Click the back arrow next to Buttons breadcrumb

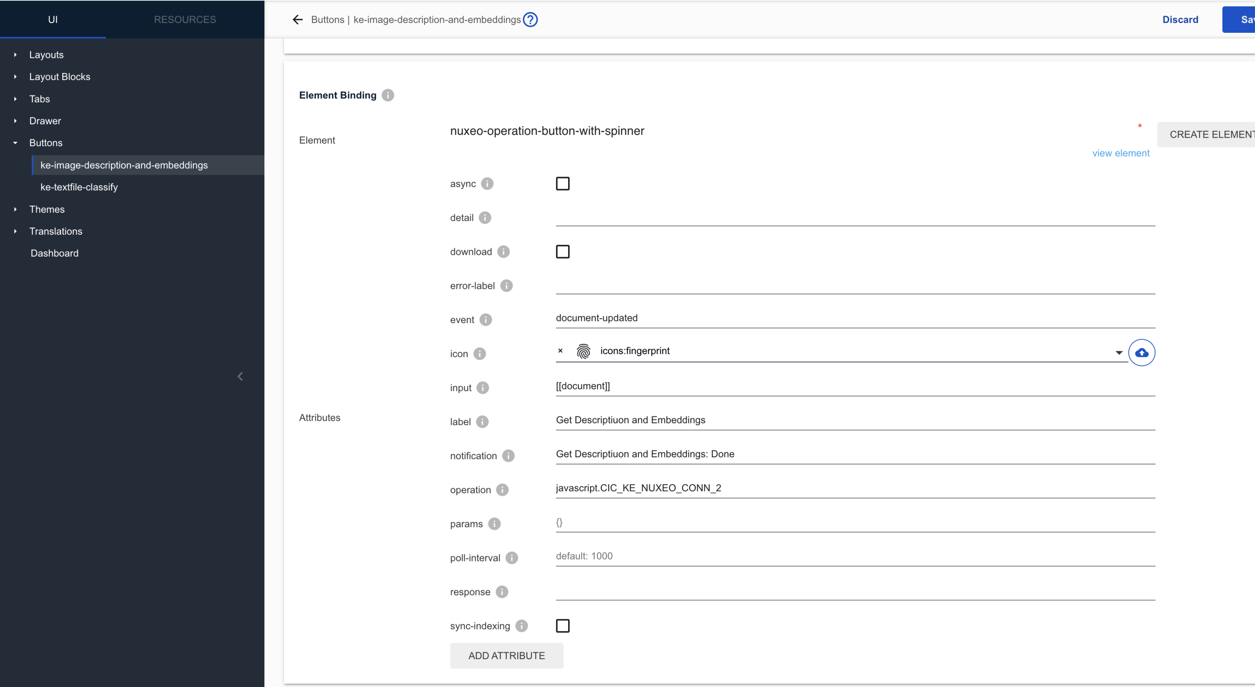297,20
